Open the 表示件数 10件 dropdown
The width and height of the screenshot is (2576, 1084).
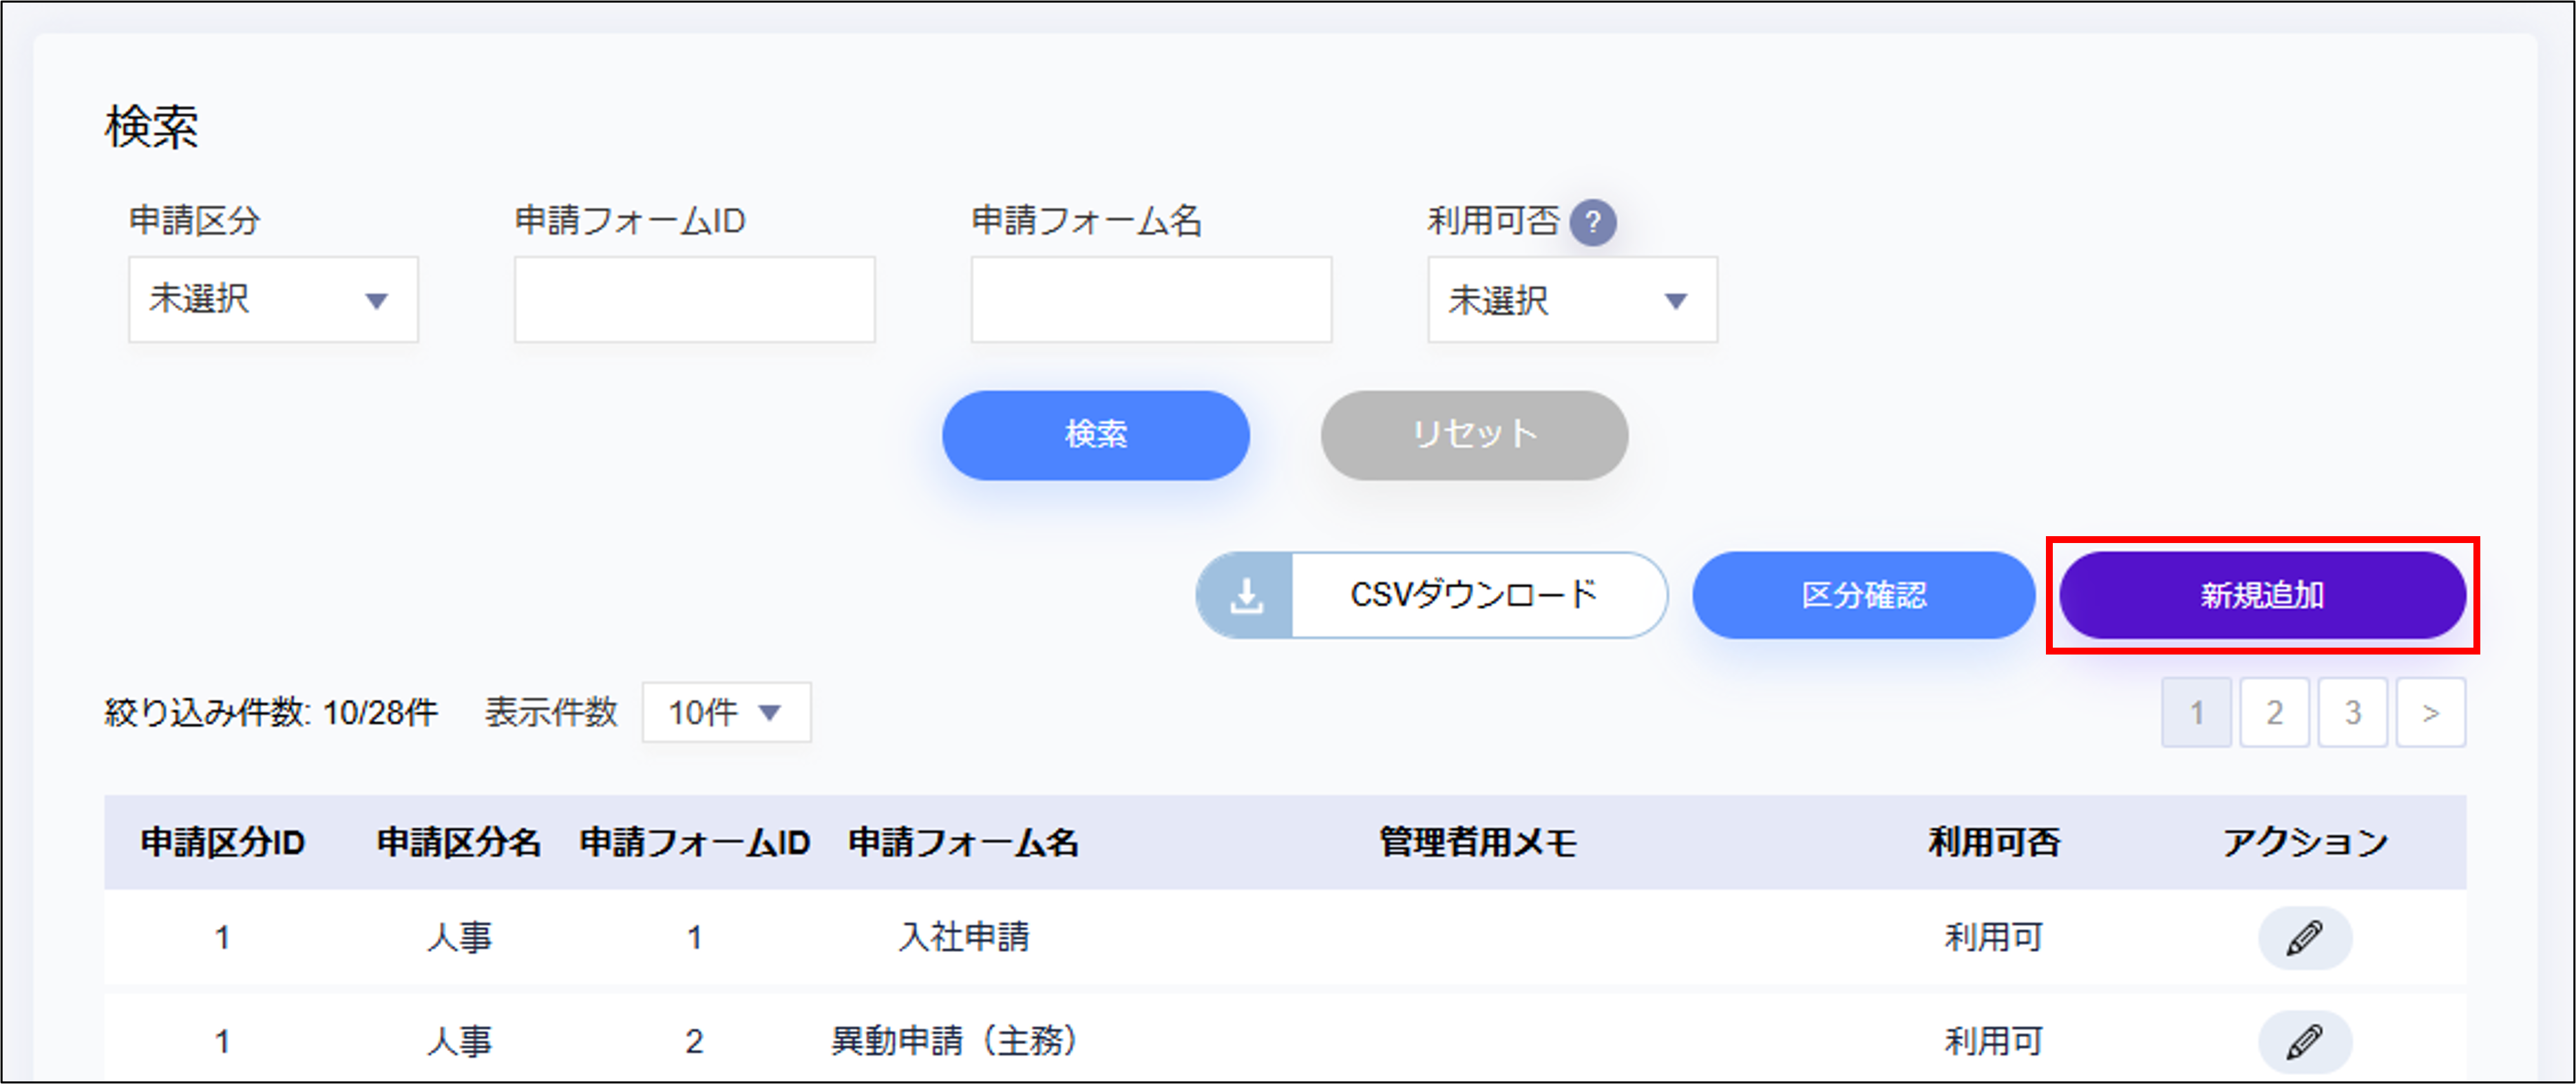[x=726, y=713]
